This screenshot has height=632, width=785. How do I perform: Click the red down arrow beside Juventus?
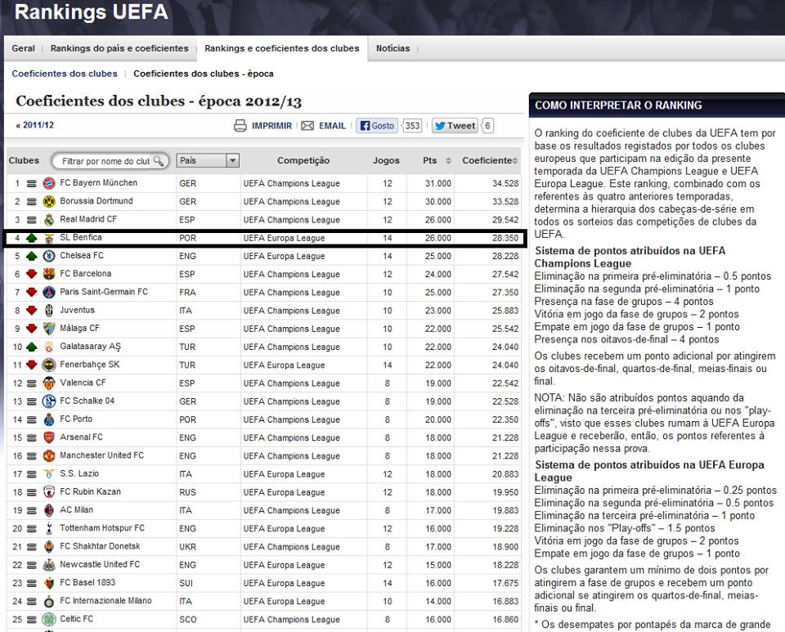32,311
